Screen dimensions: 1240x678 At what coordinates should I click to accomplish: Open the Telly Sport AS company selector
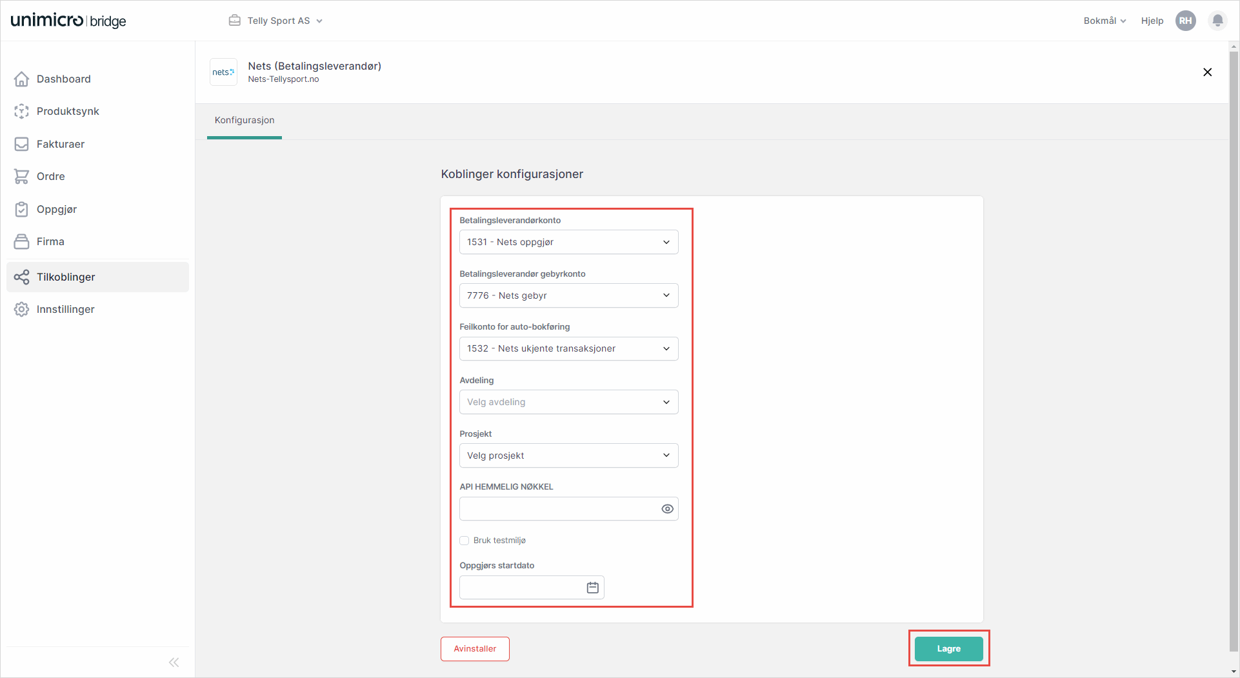click(x=276, y=21)
